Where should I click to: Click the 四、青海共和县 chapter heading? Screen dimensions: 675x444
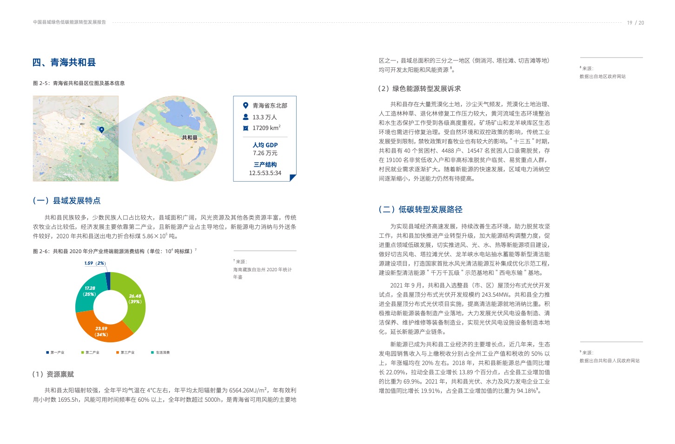click(64, 62)
